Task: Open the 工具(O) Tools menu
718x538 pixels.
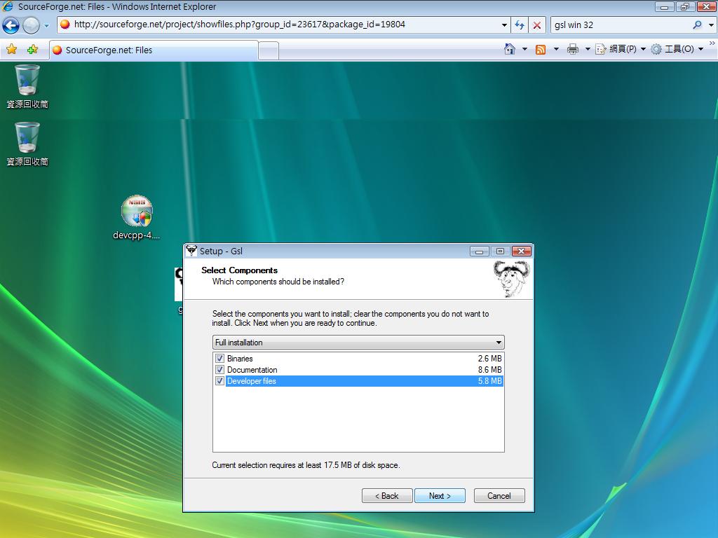Action: (x=677, y=49)
